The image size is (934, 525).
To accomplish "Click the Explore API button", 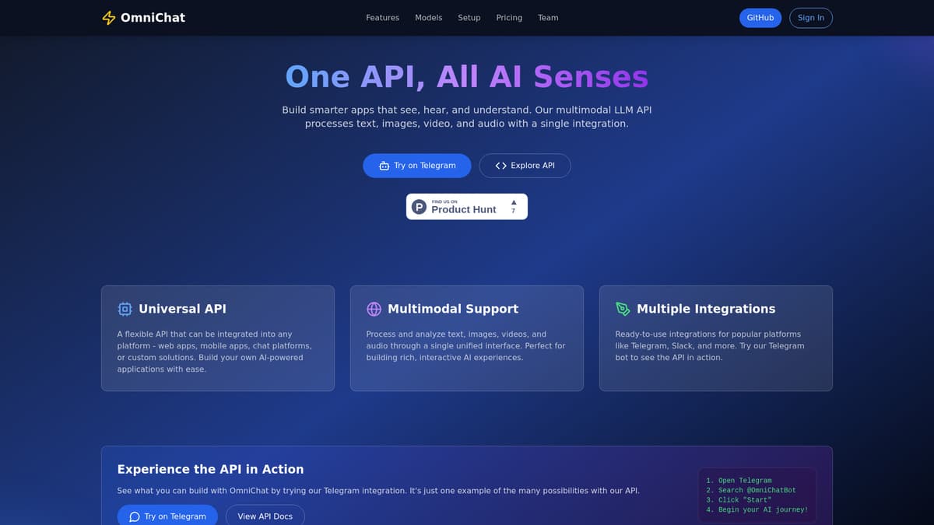I will coord(525,166).
